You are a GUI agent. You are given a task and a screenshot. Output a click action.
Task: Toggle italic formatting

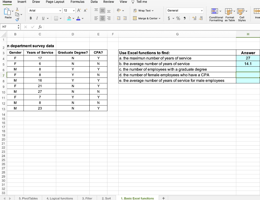(x=37, y=18)
